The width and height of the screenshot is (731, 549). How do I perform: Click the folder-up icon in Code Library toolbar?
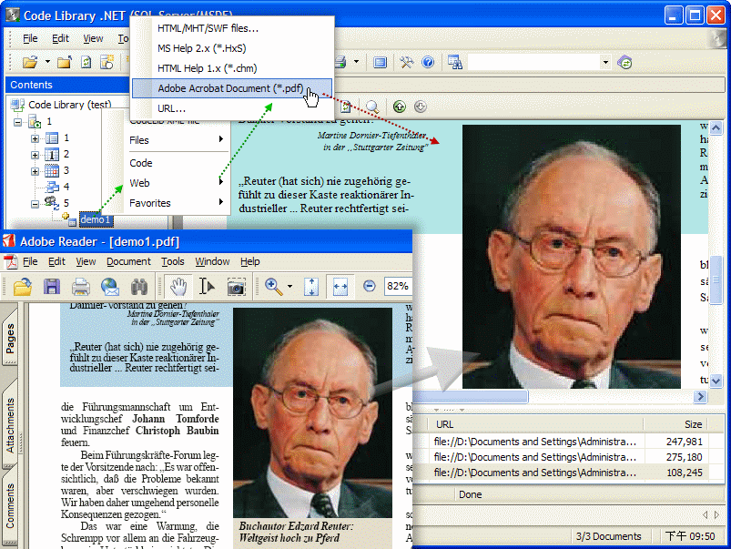(65, 62)
